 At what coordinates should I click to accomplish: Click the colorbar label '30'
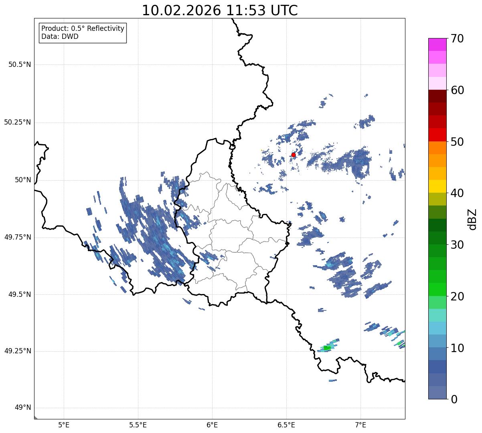click(457, 245)
